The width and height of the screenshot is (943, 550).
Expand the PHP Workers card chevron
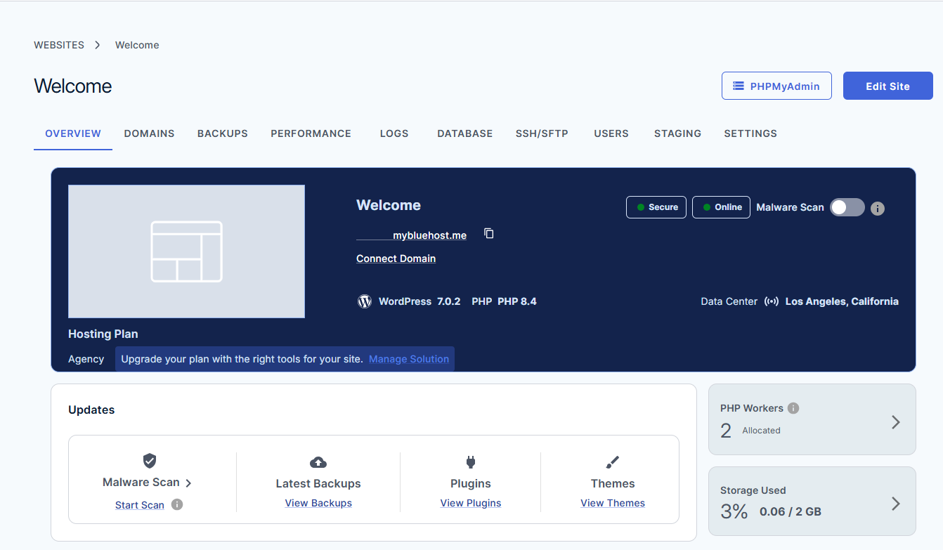[896, 422]
